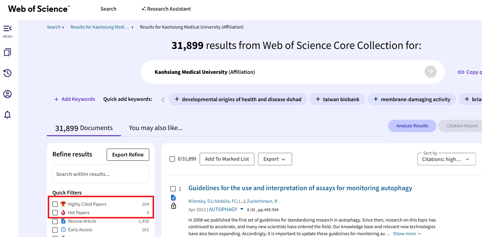Image resolution: width=482 pixels, height=237 pixels.
Task: Open Results for Kaohsiung Medi... breadcrumb
Action: [x=100, y=27]
